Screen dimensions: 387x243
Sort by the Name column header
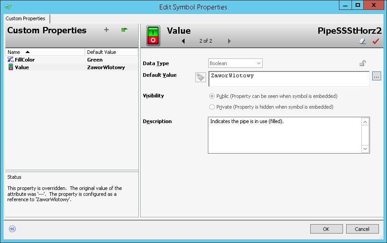(x=45, y=52)
